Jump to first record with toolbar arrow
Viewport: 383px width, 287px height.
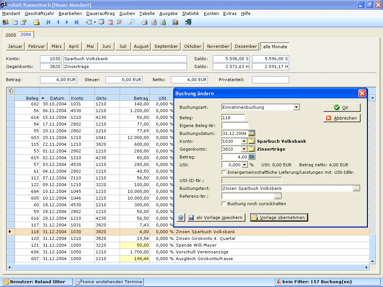click(48, 22)
